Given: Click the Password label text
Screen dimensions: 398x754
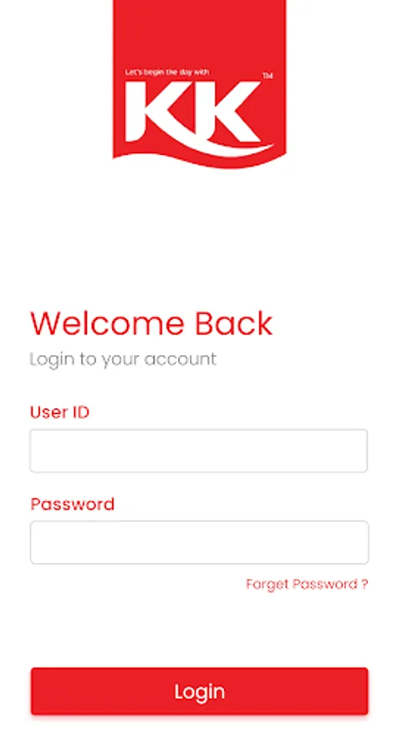Looking at the screenshot, I should (73, 504).
